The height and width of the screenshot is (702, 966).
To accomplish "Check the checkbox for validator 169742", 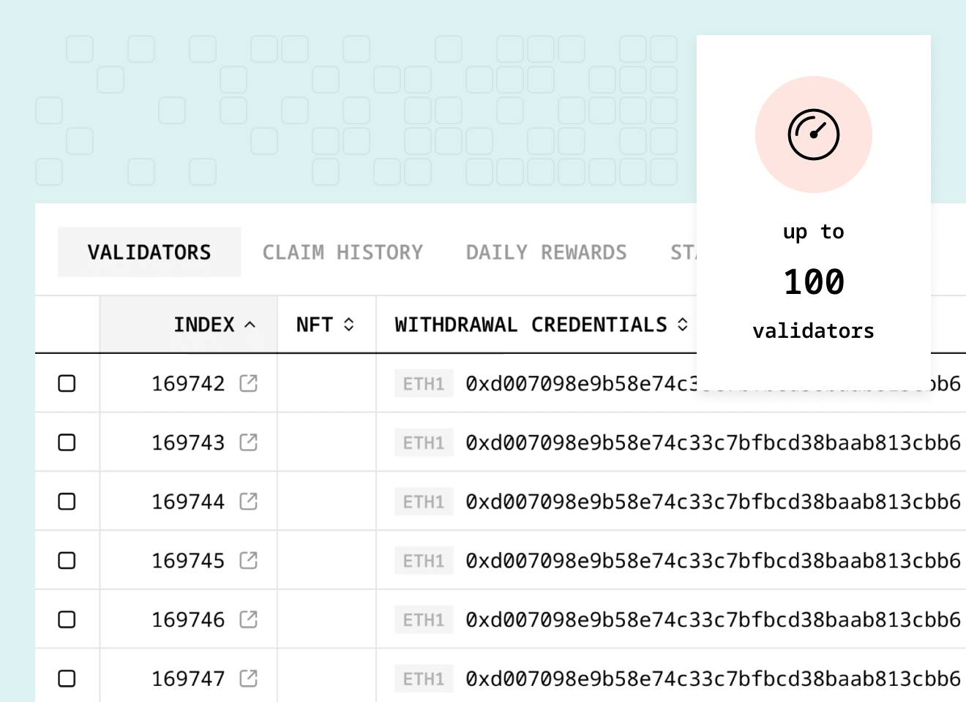I will pyautogui.click(x=67, y=383).
